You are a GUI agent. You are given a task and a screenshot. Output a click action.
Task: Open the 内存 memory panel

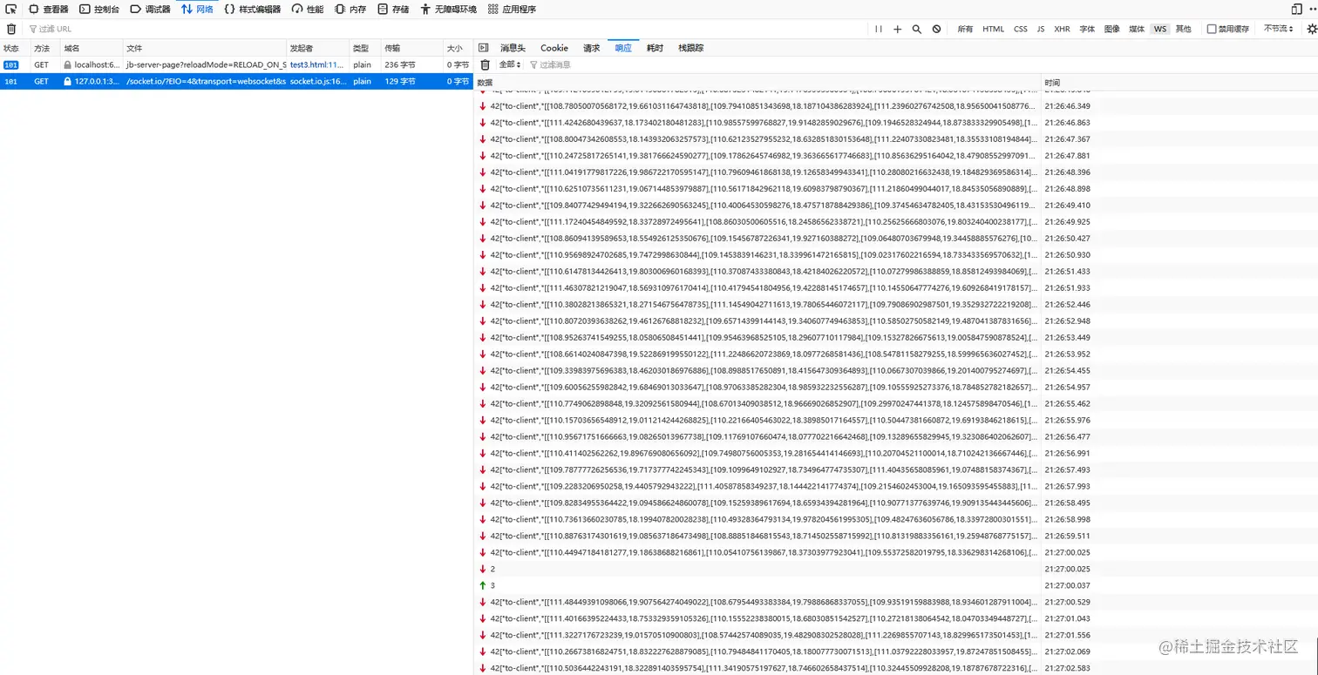pyautogui.click(x=350, y=9)
